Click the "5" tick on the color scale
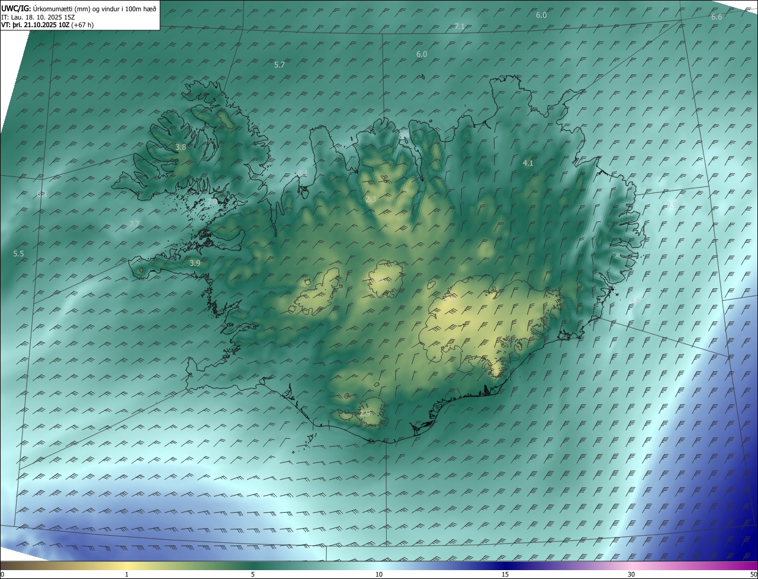The image size is (758, 579). click(x=253, y=575)
